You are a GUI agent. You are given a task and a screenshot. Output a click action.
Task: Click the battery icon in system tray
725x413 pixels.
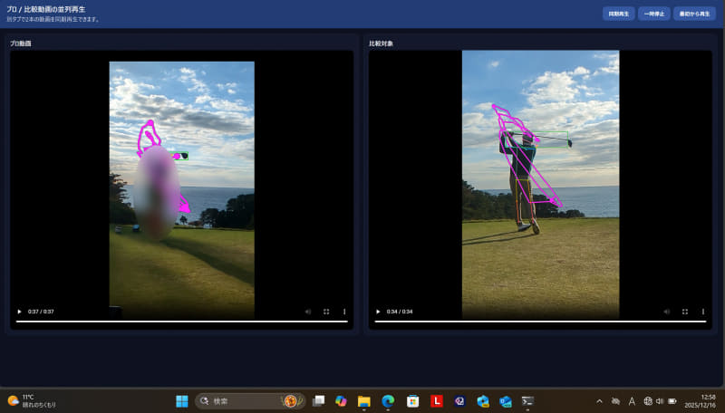[672, 401]
